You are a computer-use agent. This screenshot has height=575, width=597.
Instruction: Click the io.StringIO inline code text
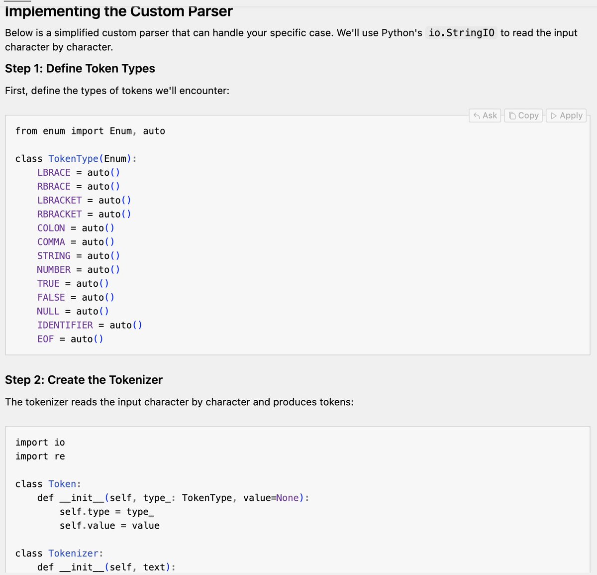461,33
